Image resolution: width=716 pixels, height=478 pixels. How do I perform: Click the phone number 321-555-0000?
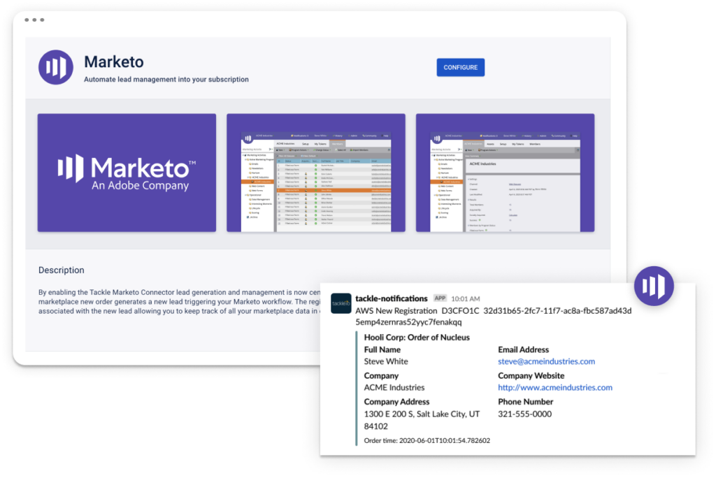(524, 414)
